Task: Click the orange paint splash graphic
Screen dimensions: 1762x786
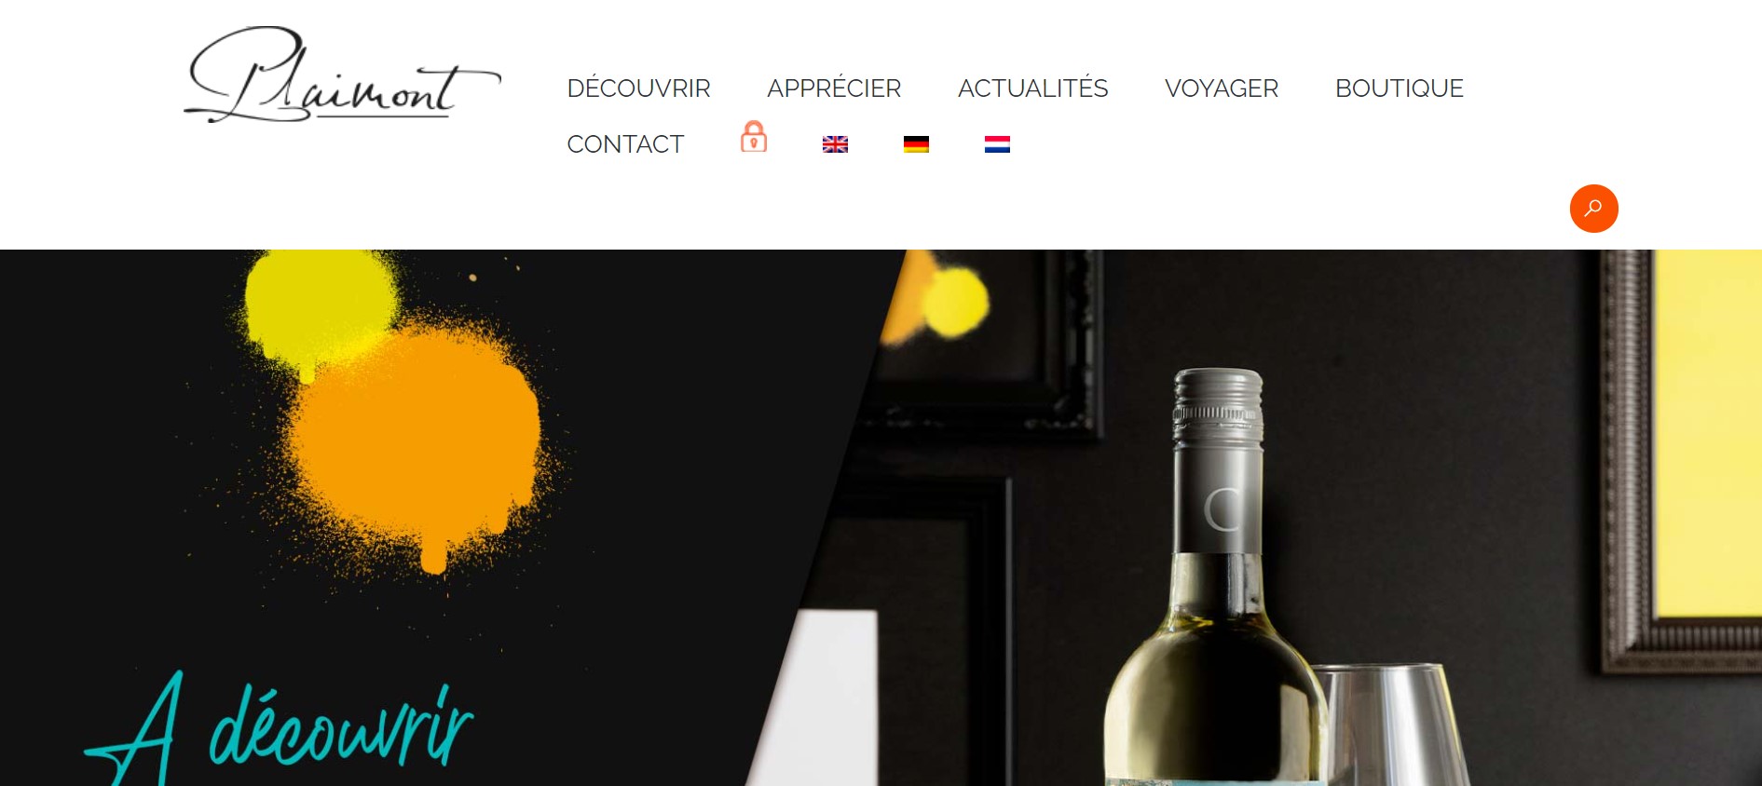Action: pos(415,447)
